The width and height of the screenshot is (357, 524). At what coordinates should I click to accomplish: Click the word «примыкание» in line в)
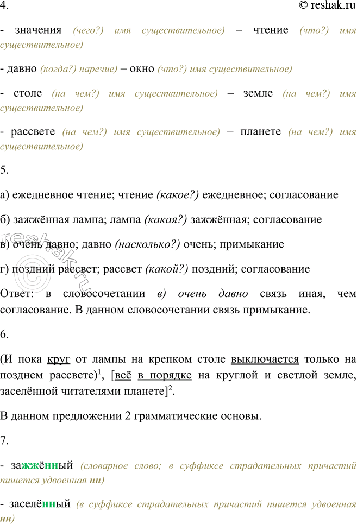pos(252,244)
